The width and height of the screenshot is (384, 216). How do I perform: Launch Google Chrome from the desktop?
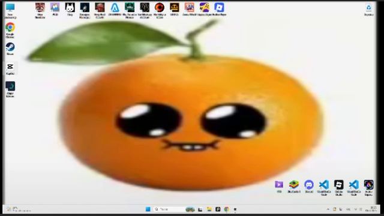coord(10,30)
